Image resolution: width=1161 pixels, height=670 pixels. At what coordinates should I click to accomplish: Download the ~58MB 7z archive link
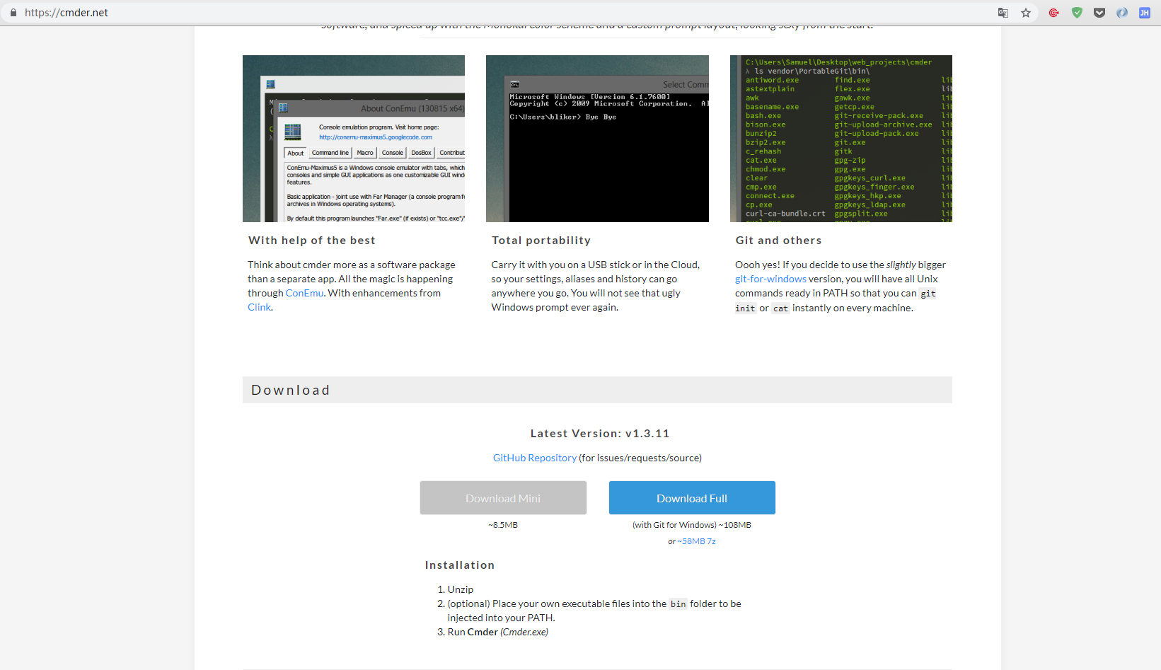[x=696, y=541]
